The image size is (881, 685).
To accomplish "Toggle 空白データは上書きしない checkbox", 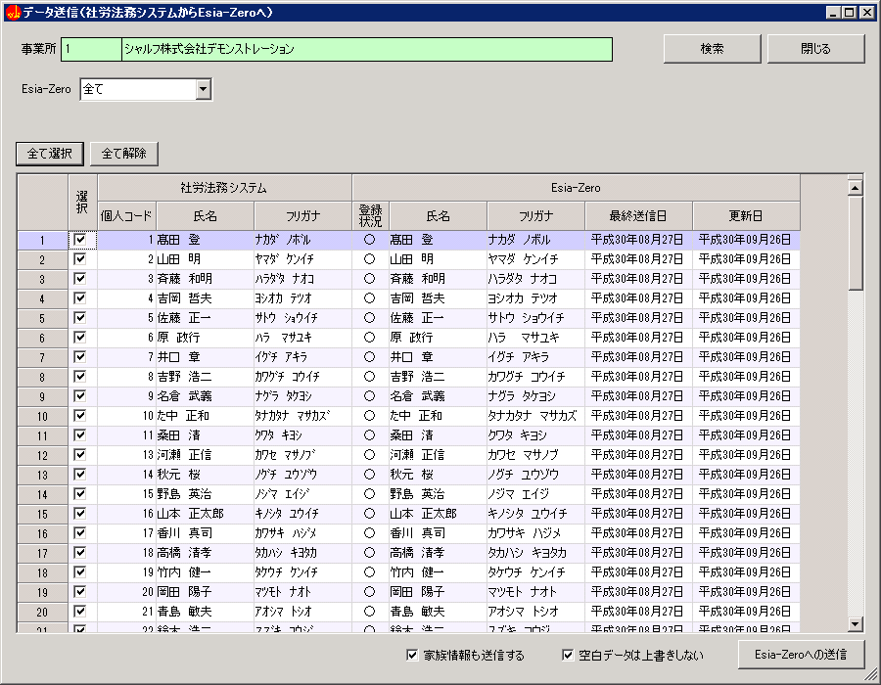I will click(x=568, y=655).
